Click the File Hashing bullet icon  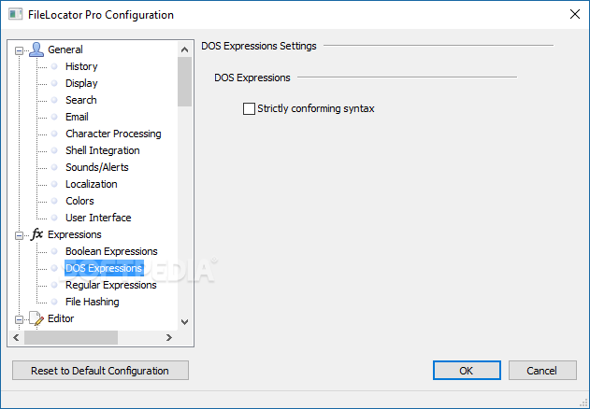[x=54, y=302]
